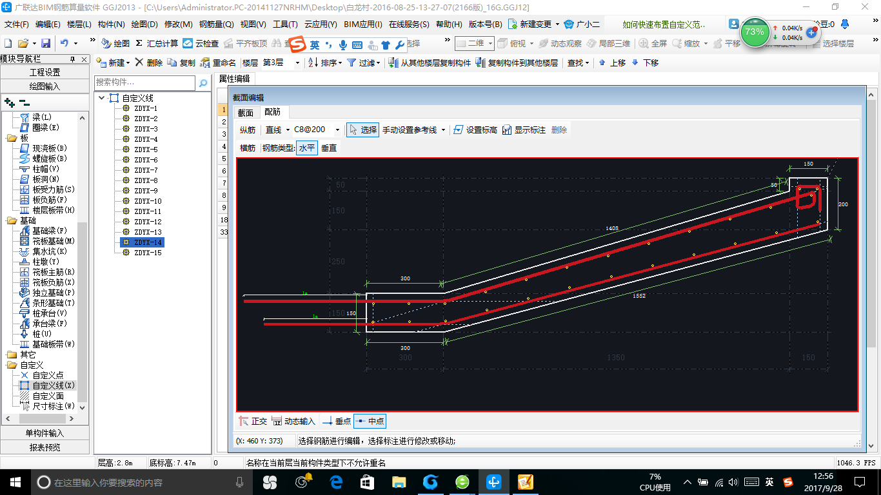Toggle 动态输入 dynamic input
Image resolution: width=881 pixels, height=495 pixels.
[x=293, y=422]
